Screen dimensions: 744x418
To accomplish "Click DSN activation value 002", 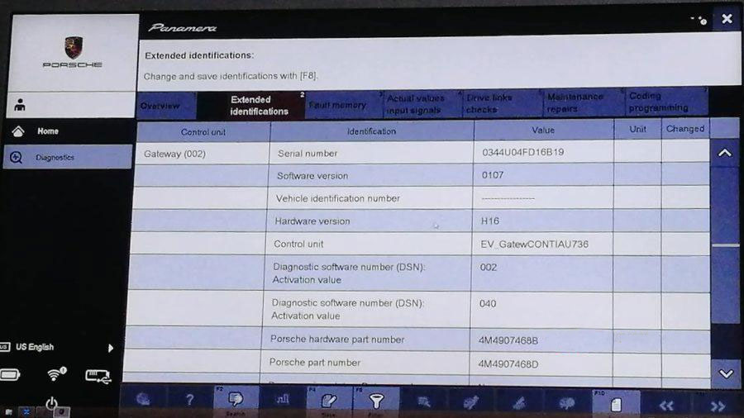I will pos(489,268).
